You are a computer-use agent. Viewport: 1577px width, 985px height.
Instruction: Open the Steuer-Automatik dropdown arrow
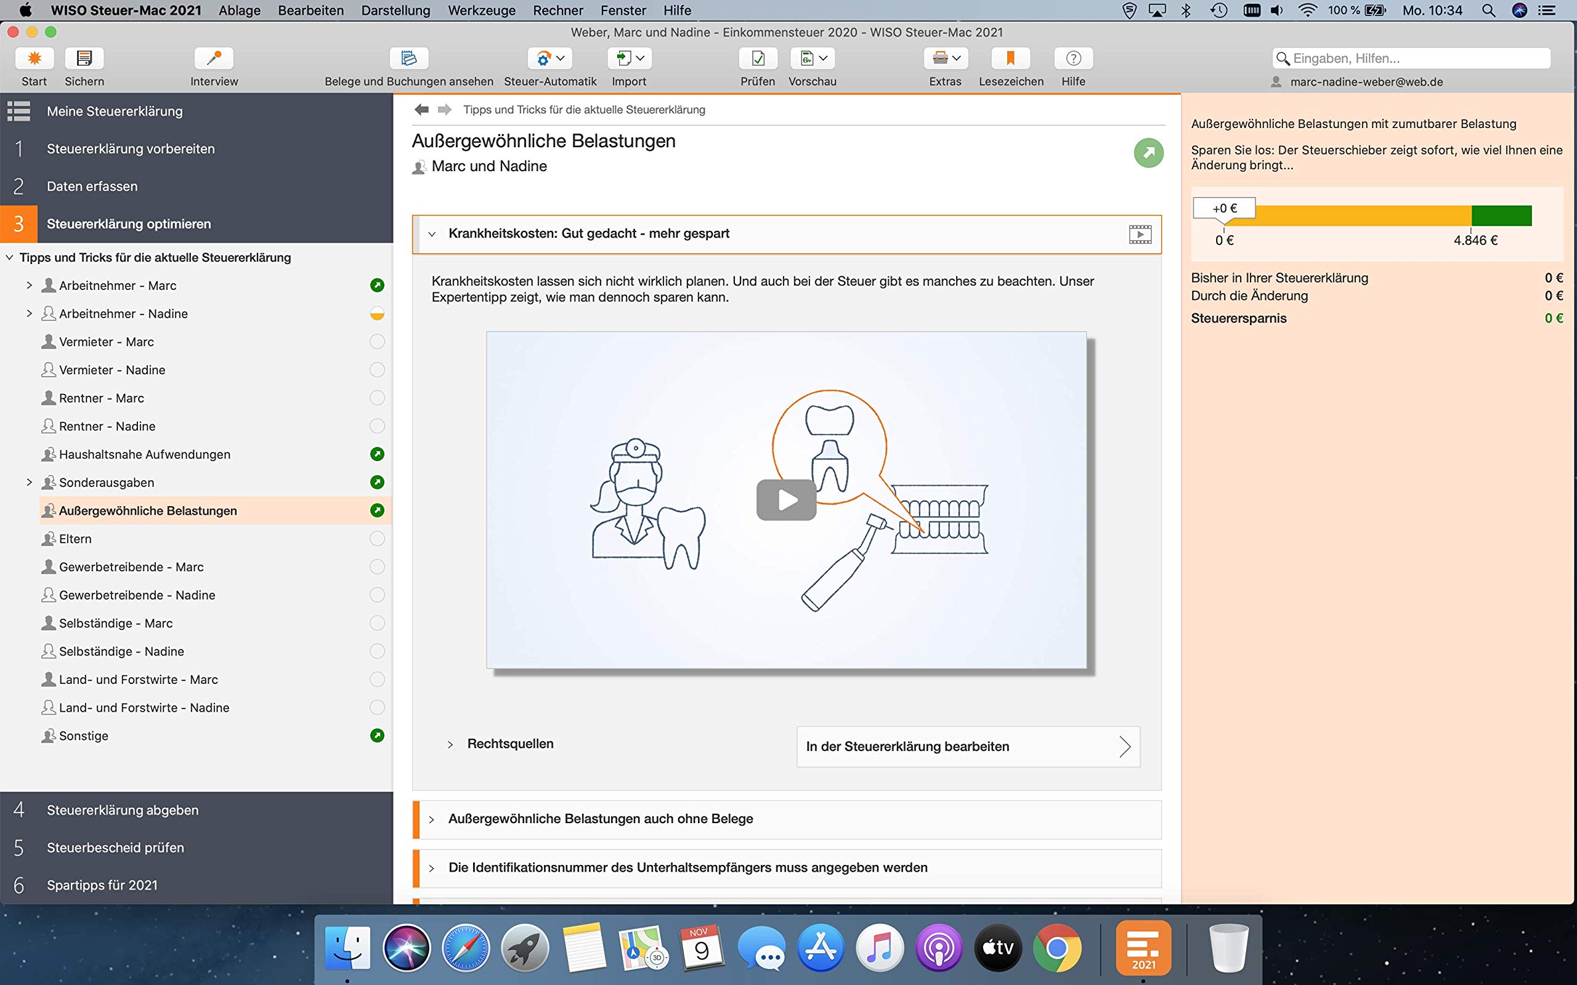click(x=561, y=58)
